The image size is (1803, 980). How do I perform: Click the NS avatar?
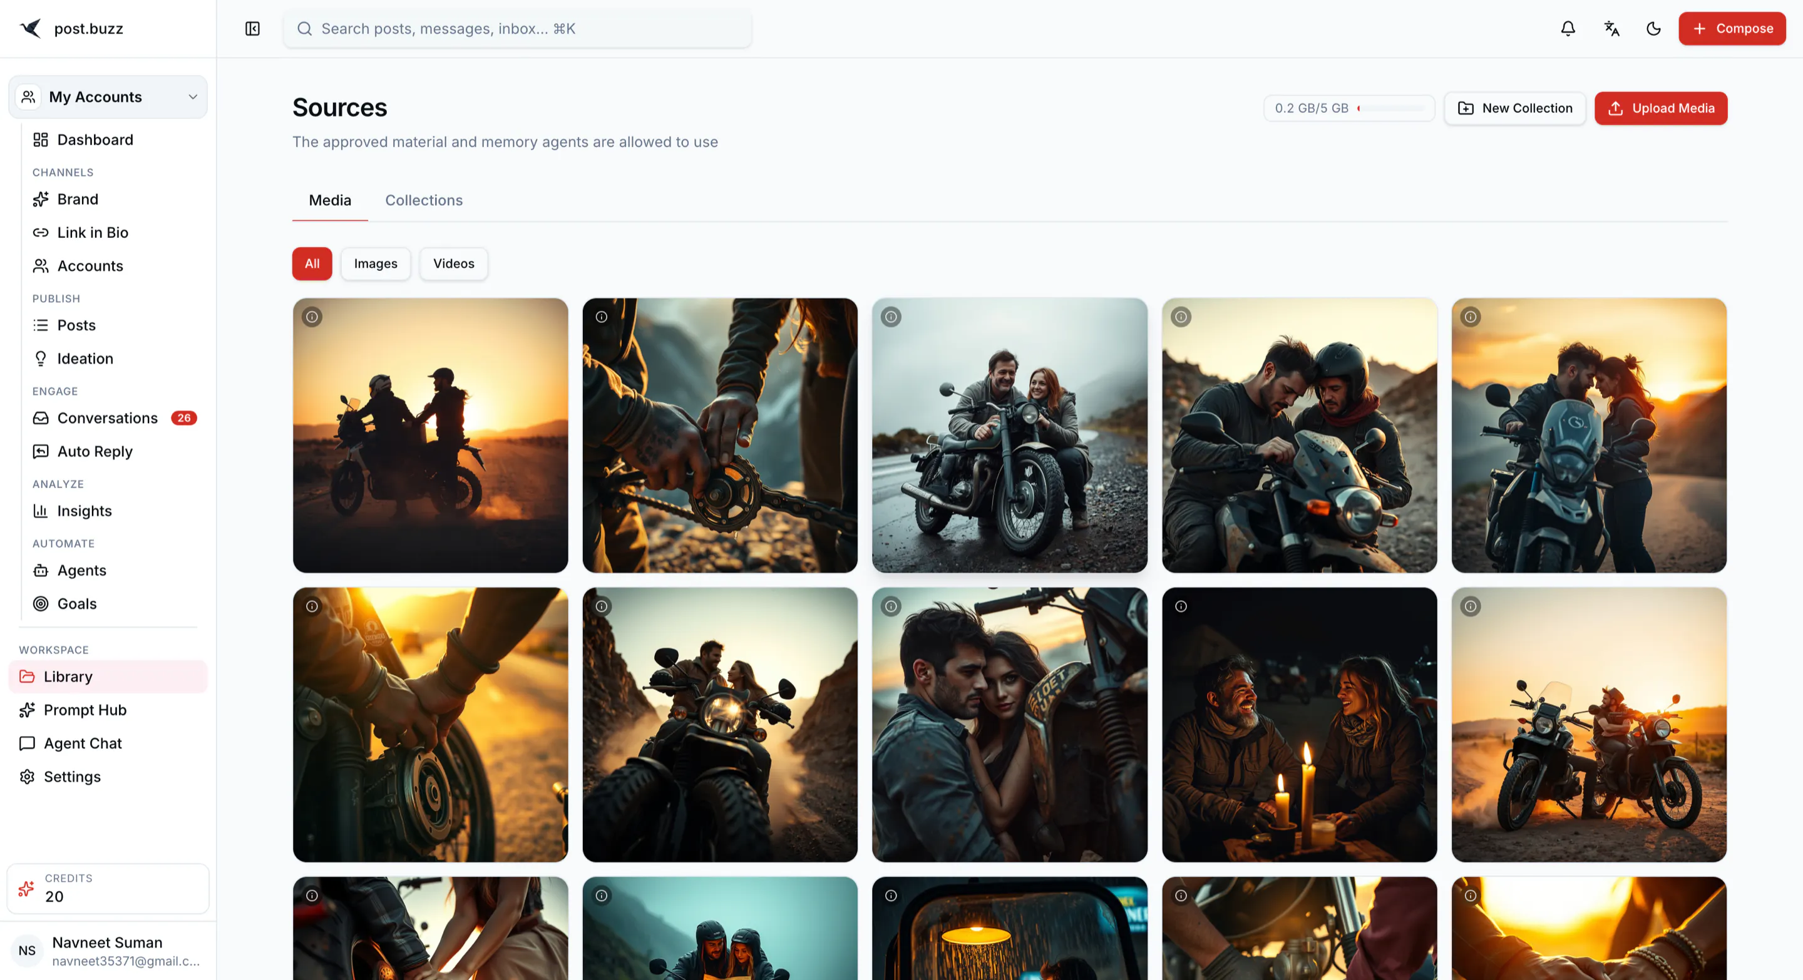click(26, 951)
